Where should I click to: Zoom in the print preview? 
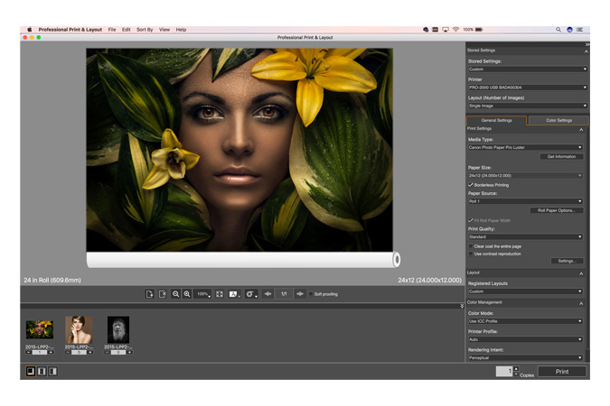(187, 294)
